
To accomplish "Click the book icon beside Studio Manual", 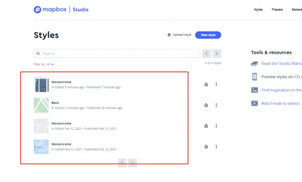I will 254,64.
